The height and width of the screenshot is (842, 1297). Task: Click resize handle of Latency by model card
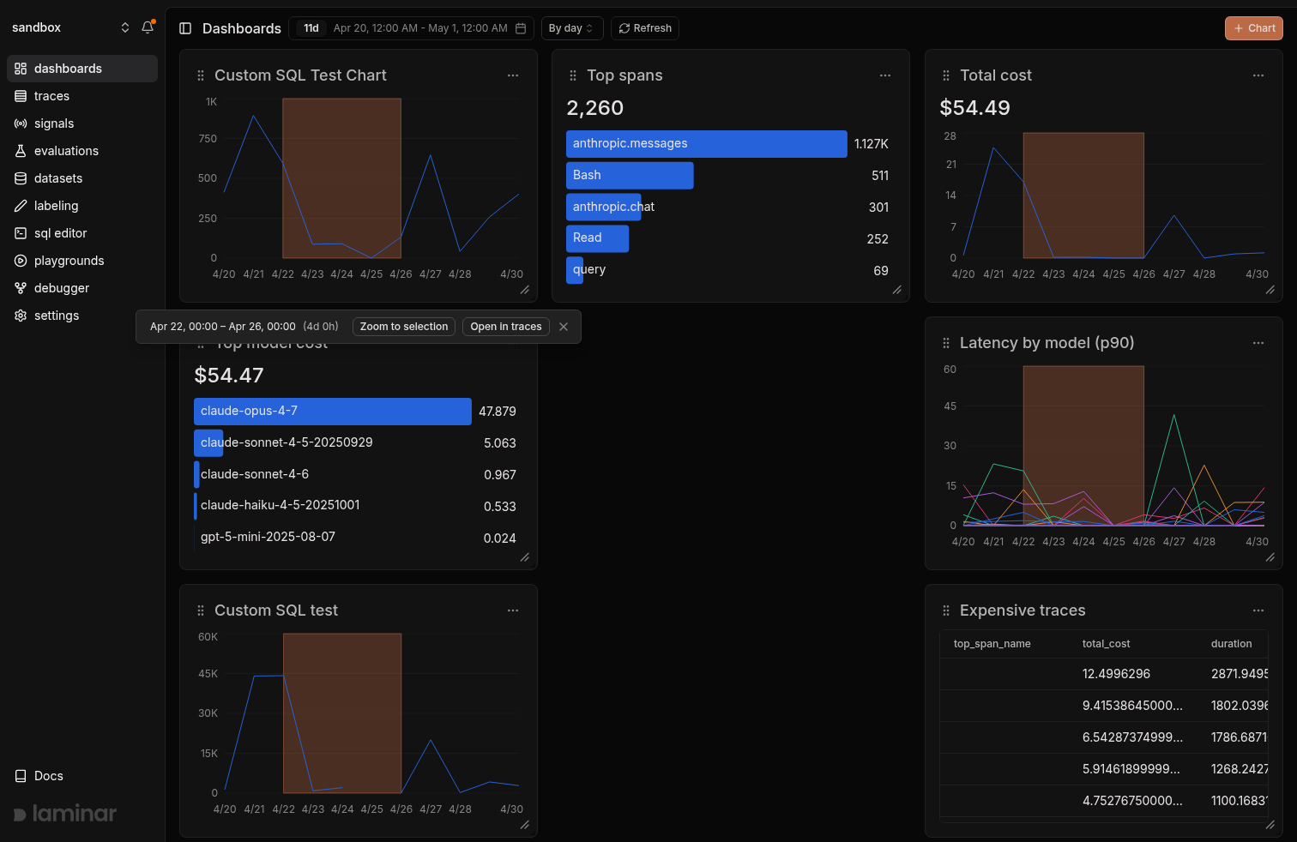[1270, 557]
